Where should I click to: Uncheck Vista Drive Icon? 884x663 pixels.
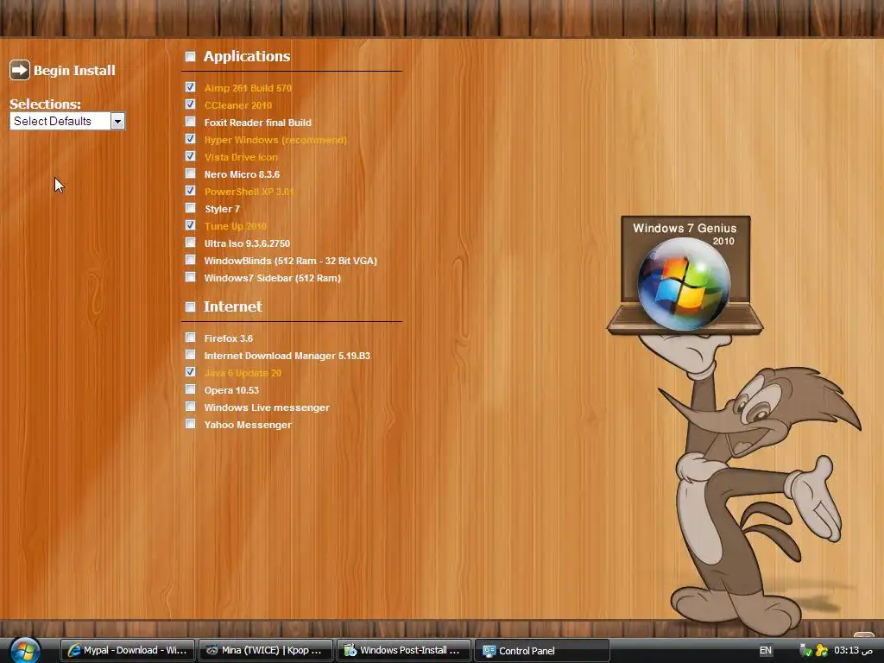[x=191, y=156]
